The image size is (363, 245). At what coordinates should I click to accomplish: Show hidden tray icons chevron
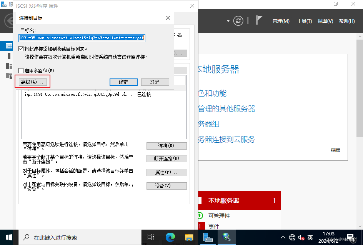click(x=283, y=237)
